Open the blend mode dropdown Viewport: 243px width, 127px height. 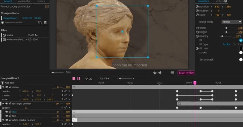coord(231,22)
